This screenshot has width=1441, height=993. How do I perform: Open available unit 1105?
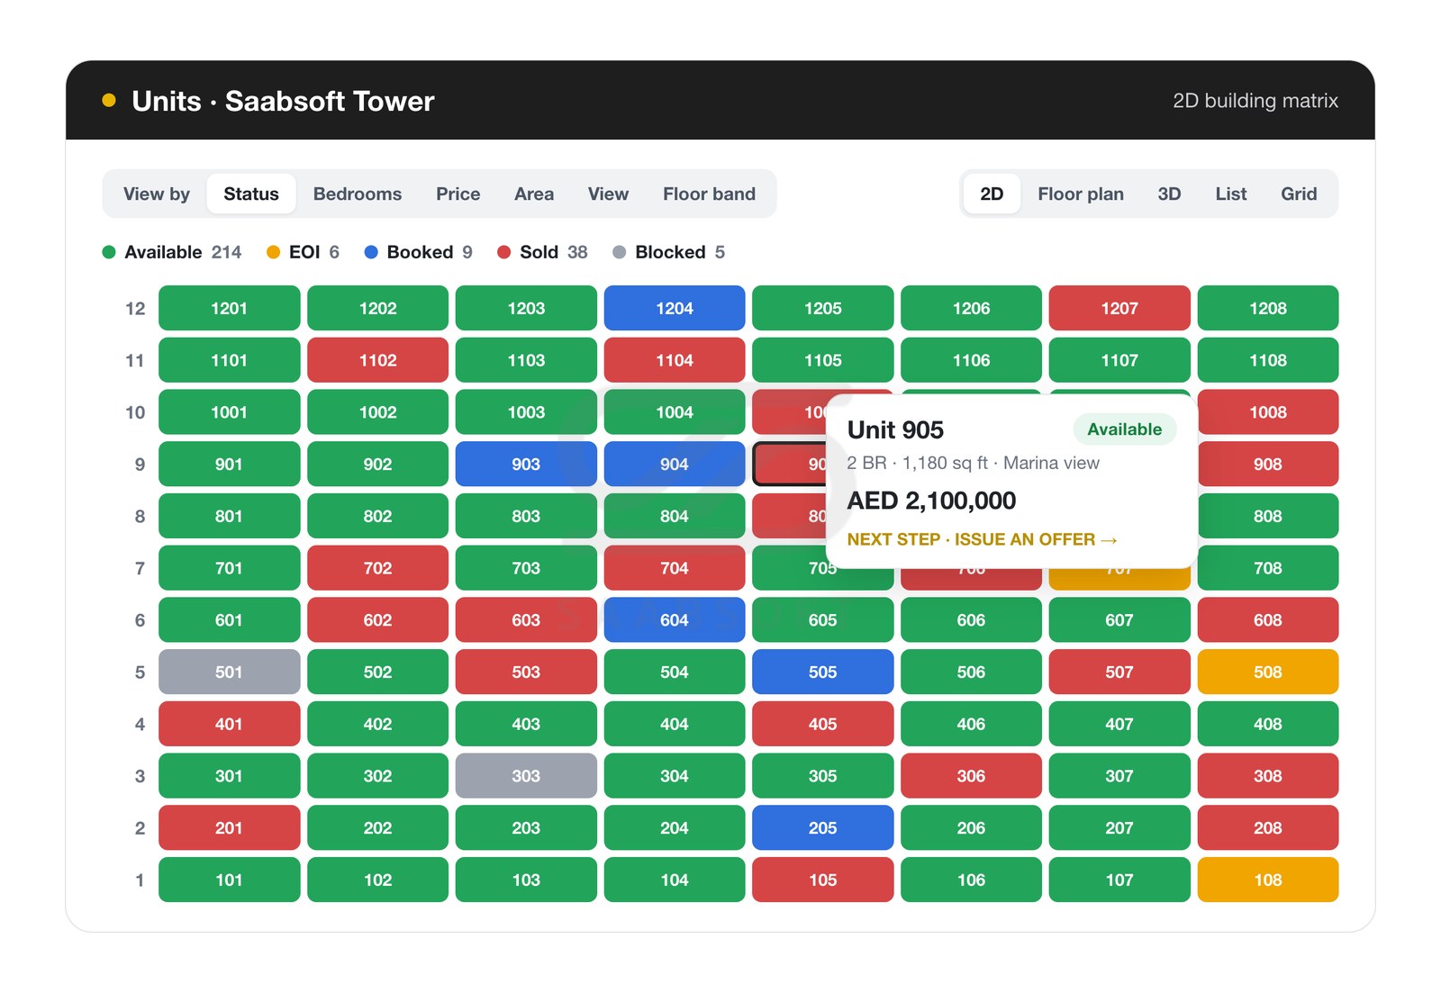pos(822,360)
